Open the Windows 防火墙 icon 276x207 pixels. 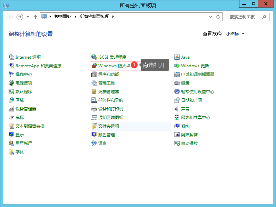(x=94, y=66)
